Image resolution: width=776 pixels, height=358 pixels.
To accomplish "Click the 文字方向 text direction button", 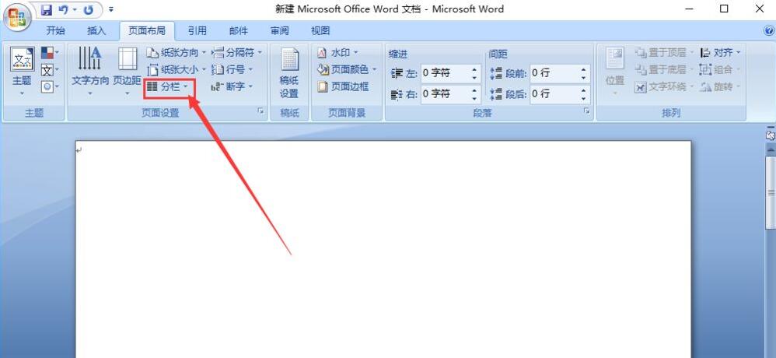I will point(90,72).
